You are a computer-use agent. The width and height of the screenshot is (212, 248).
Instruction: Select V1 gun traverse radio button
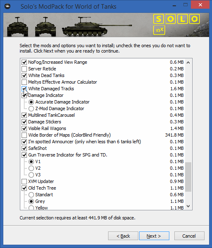click(x=31, y=161)
